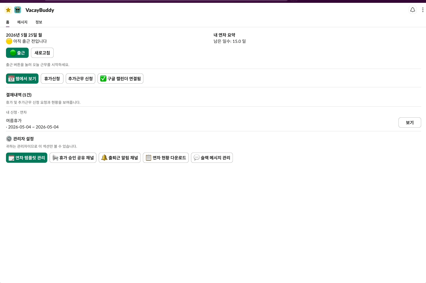Click the 남은 일수: 15.0 일 text
Screen dimensions: 426x283
pyautogui.click(x=230, y=41)
